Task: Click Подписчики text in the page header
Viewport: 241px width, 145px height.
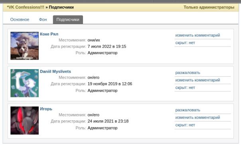Action: [x=61, y=7]
